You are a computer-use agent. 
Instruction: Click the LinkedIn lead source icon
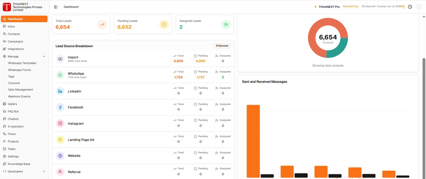60,91
